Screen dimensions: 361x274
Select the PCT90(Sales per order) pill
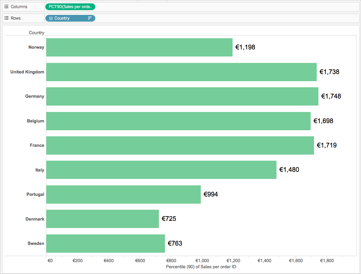pyautogui.click(x=70, y=7)
